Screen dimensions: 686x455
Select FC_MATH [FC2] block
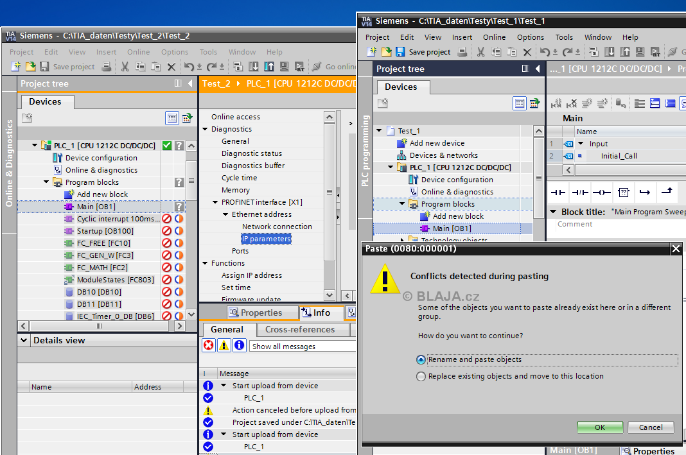(102, 268)
